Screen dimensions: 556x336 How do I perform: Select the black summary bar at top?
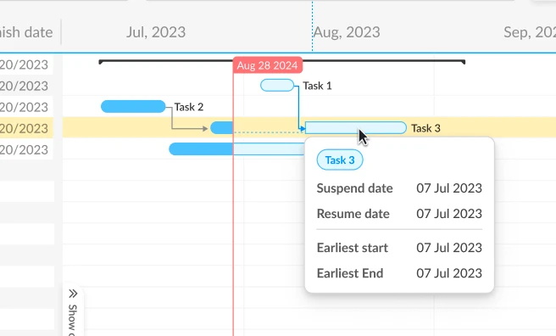282,62
